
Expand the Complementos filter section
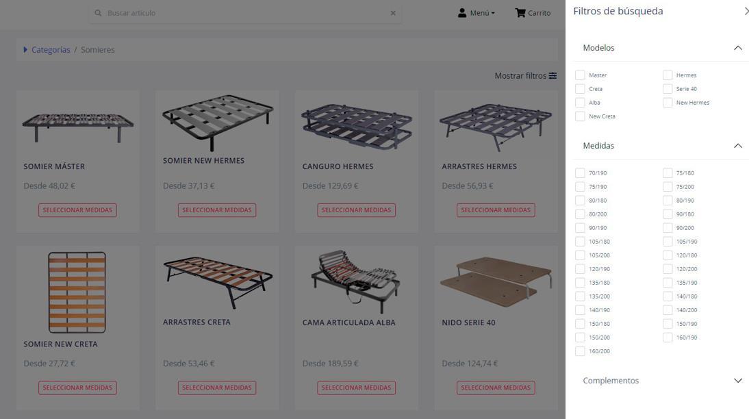737,381
